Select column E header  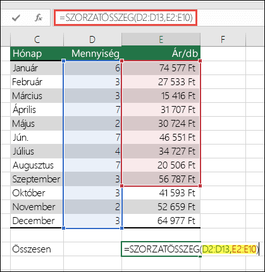coord(161,39)
